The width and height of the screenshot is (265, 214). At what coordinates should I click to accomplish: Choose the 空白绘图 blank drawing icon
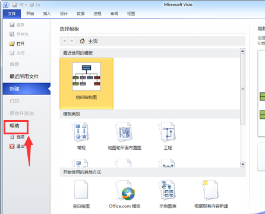tap(81, 190)
